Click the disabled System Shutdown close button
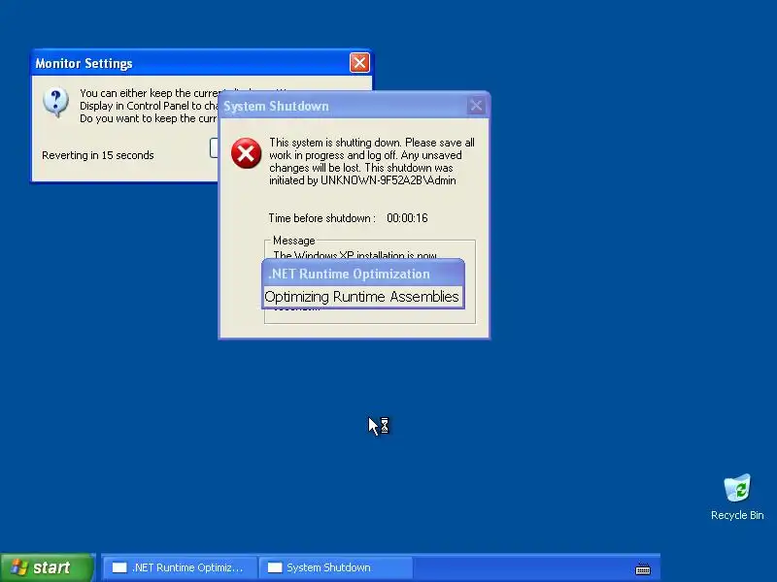Screen dimensions: 777x582 click(x=476, y=106)
